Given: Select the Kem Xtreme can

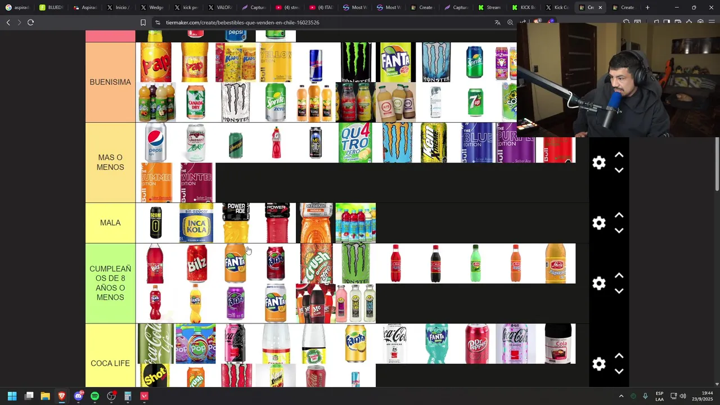Looking at the screenshot, I should pos(434,143).
